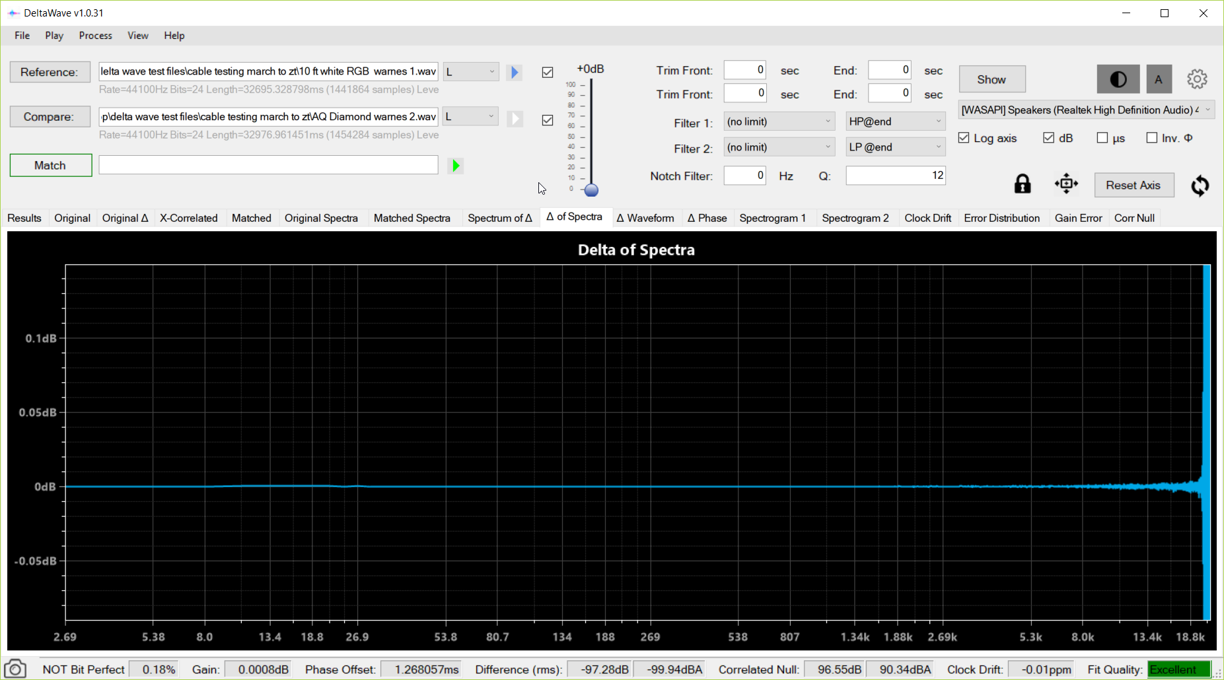The height and width of the screenshot is (680, 1224).
Task: Enable the µs checkbox
Action: pos(1102,138)
